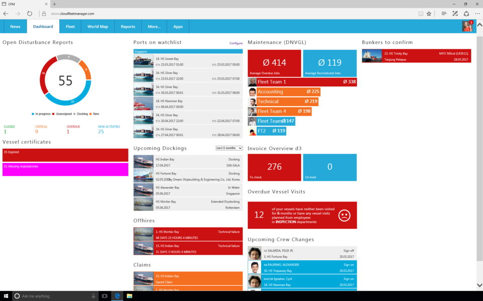
Task: Open the Edge Hub icon
Action: tap(444, 14)
